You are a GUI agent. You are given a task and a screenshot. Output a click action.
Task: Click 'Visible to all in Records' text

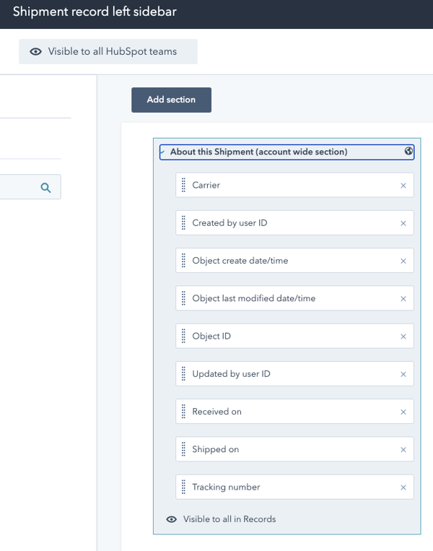[229, 519]
